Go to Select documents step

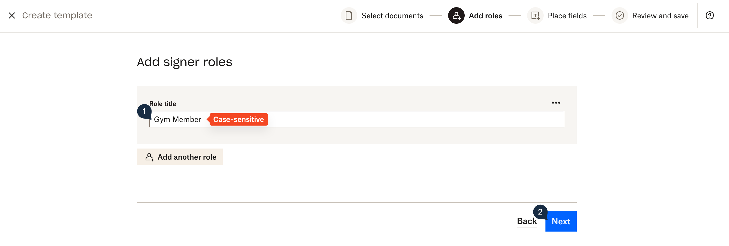pyautogui.click(x=392, y=16)
